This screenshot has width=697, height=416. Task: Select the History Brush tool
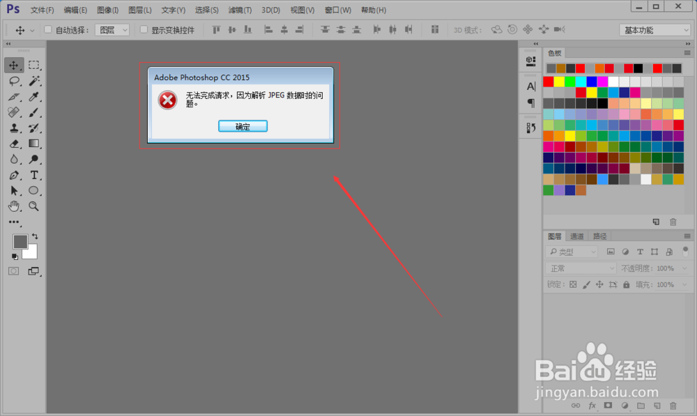pyautogui.click(x=33, y=128)
